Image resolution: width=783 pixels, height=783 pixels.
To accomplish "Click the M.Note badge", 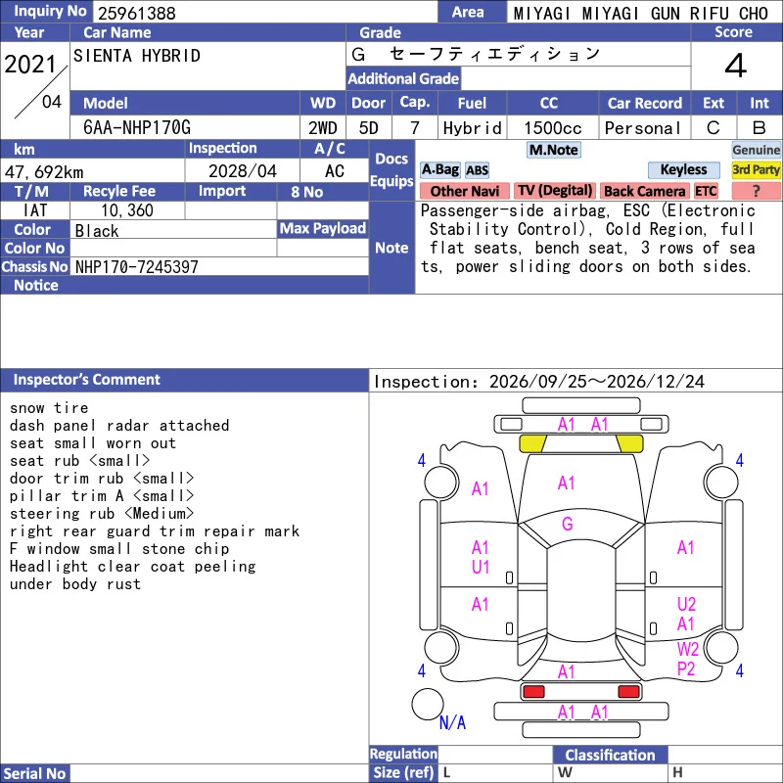I will coord(554,150).
